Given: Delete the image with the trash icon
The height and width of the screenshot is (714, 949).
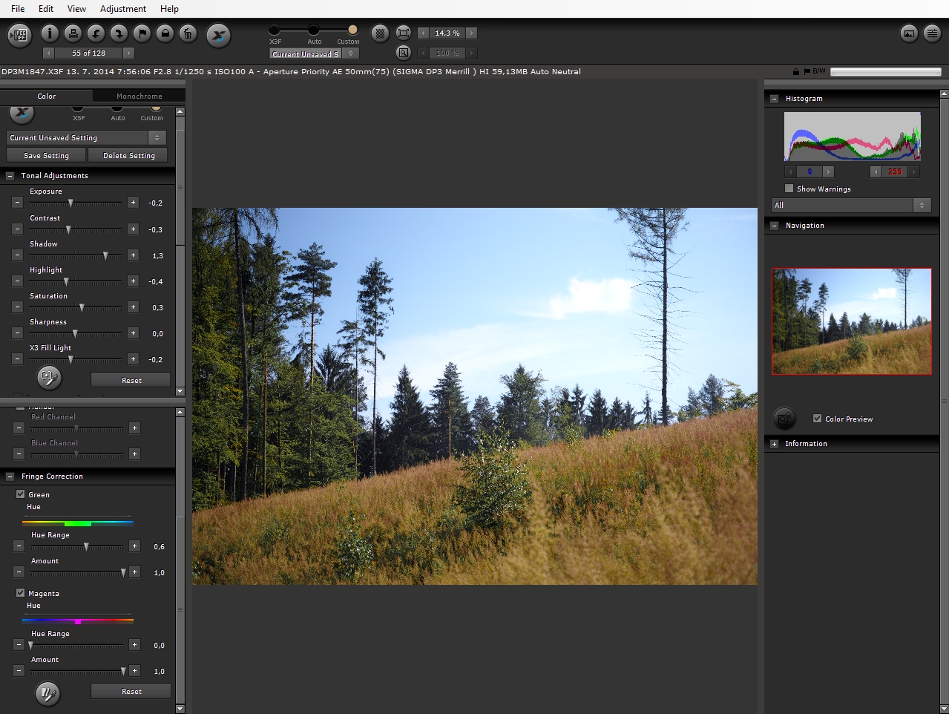Looking at the screenshot, I should [188, 33].
